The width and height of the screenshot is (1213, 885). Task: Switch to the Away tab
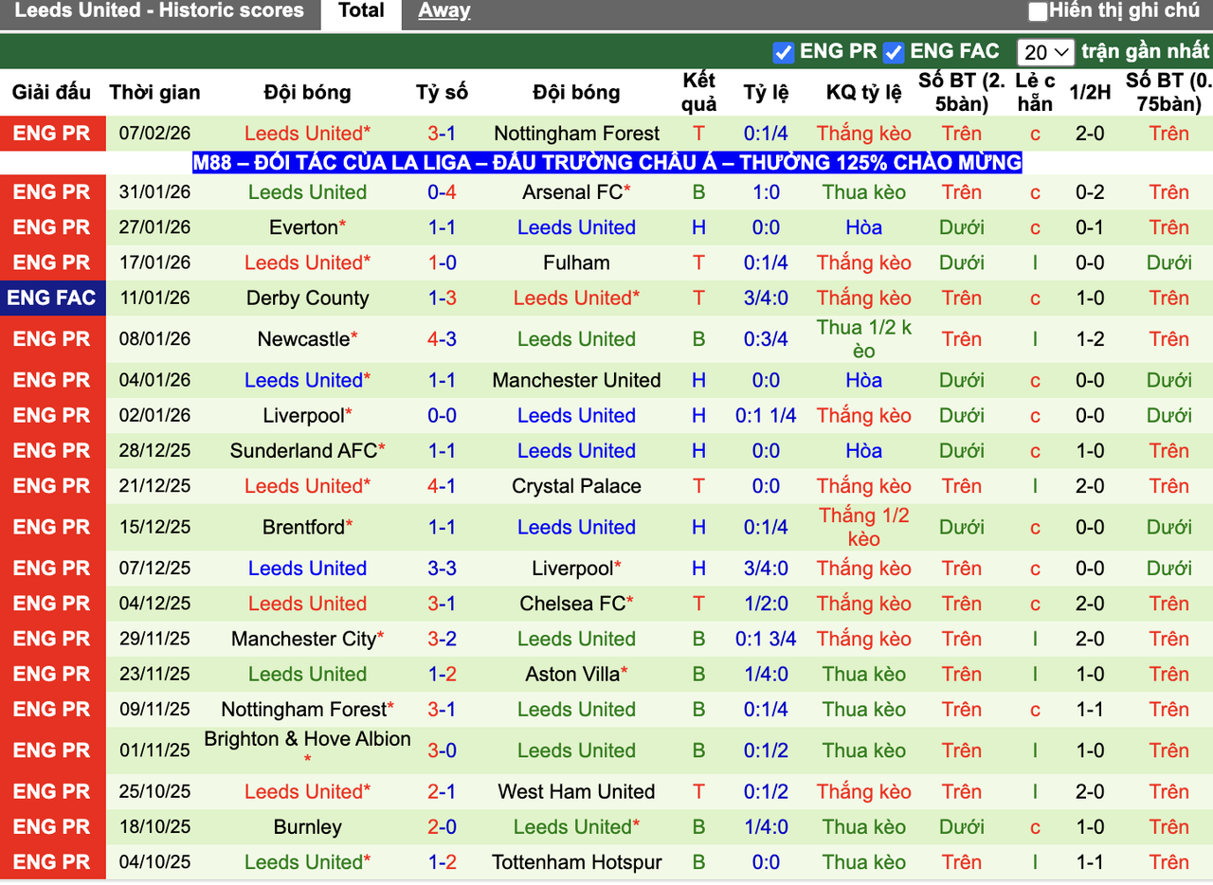(x=443, y=10)
